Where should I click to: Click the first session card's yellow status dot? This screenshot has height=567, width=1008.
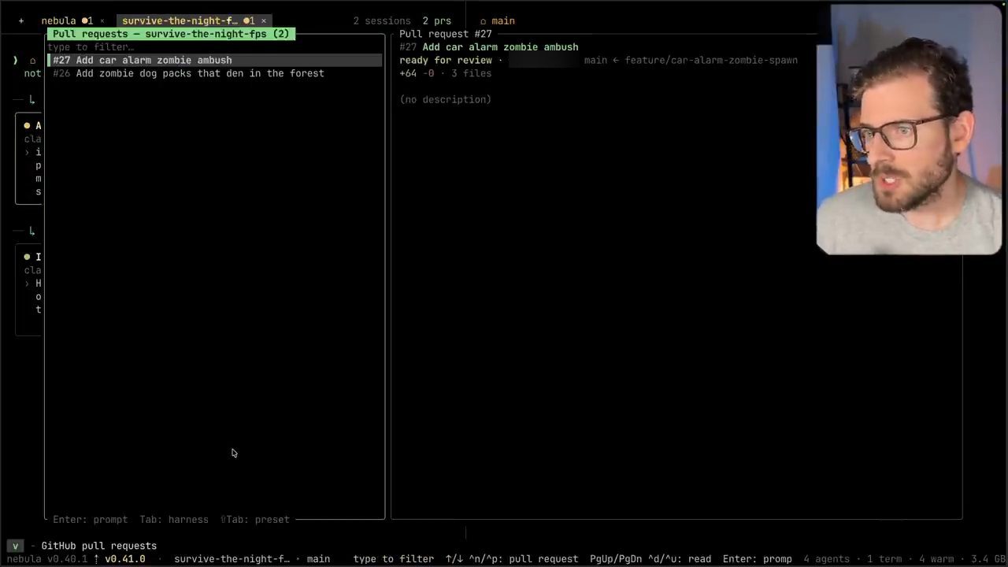tap(27, 126)
